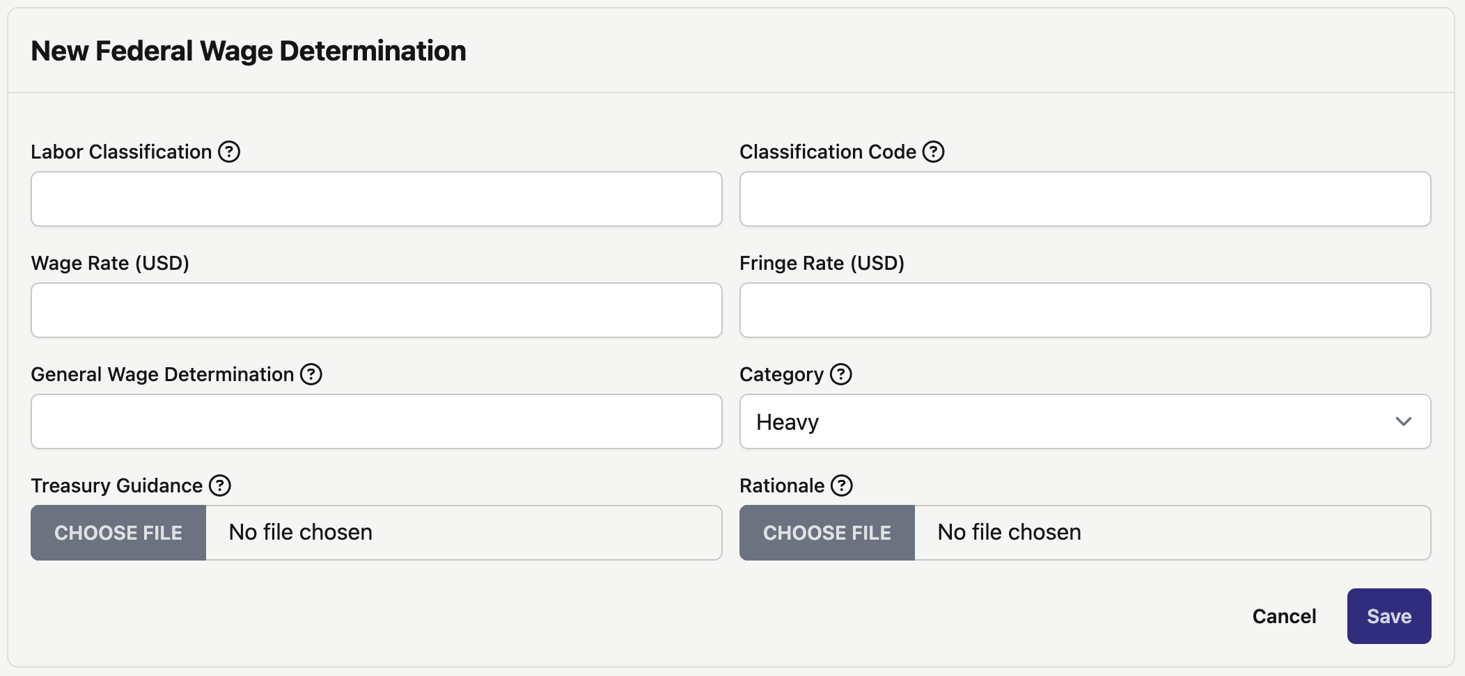Image resolution: width=1465 pixels, height=676 pixels.
Task: Open the Heavy category select box
Action: [1085, 421]
